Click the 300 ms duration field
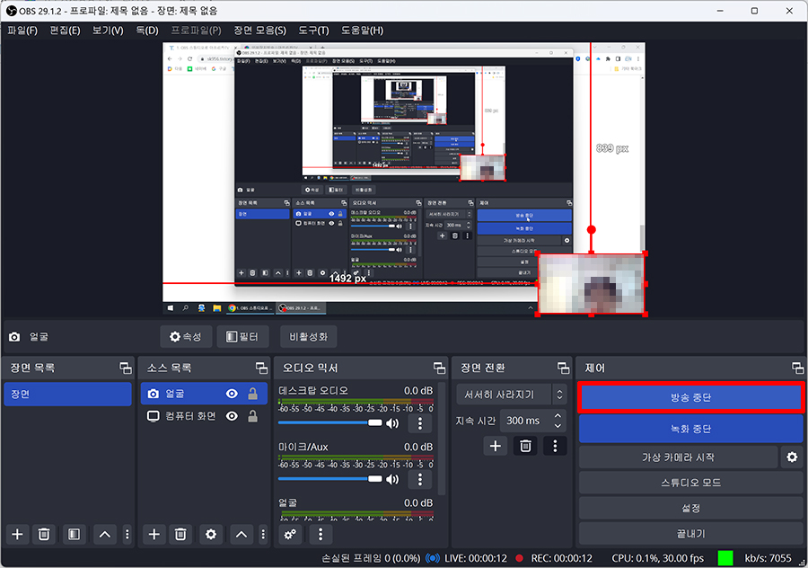Image resolution: width=808 pixels, height=568 pixels. tap(533, 421)
